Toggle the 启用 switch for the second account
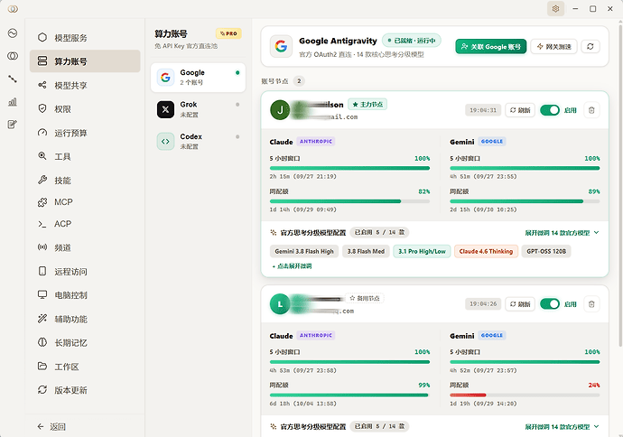The height and width of the screenshot is (437, 623). click(550, 304)
